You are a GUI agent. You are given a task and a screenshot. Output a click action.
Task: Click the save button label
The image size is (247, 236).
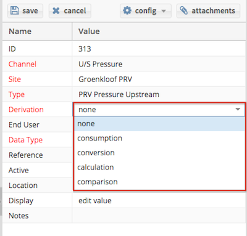coord(30,10)
